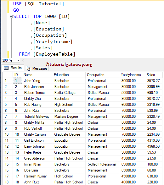Viewport: 164px width, 185px height.
Task: Select the Occupation column header
Action: click(x=102, y=75)
